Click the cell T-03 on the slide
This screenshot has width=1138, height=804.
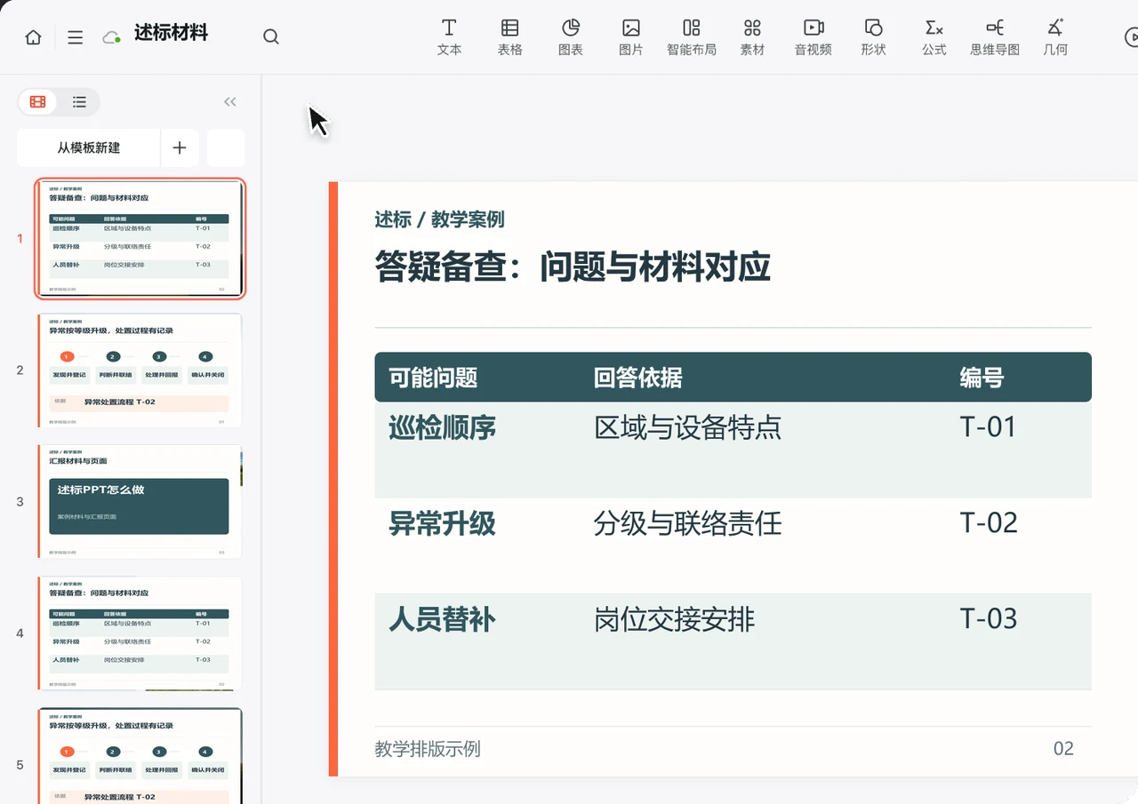[x=989, y=618]
